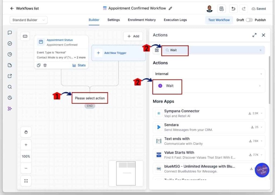Switch to the Builder tab
The height and width of the screenshot is (195, 275).
pyautogui.click(x=94, y=20)
